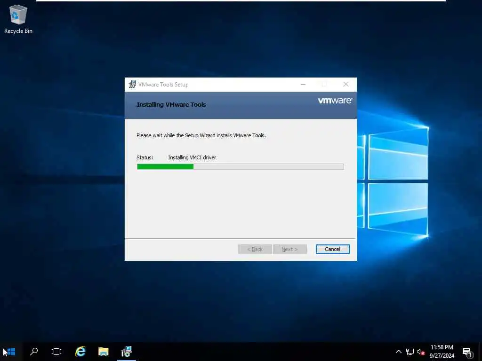Click the disabled Next button

pyautogui.click(x=289, y=249)
